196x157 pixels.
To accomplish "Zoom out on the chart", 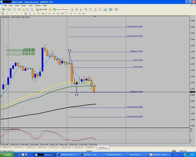I will tap(90, 9).
